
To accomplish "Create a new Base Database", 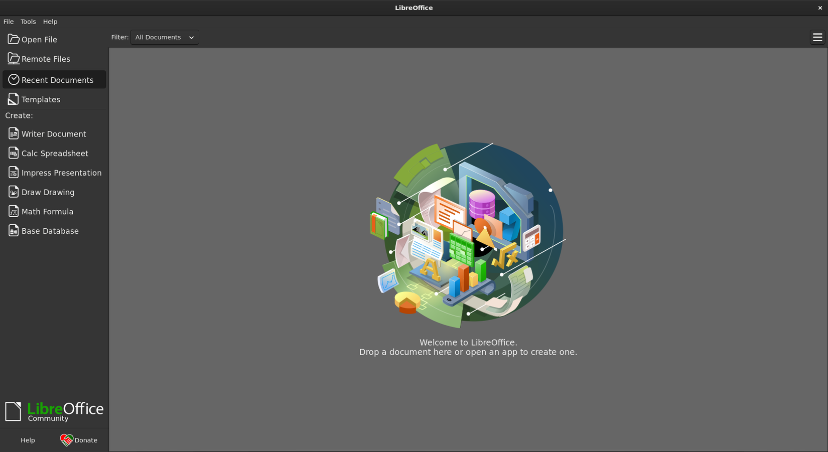I will [x=50, y=230].
